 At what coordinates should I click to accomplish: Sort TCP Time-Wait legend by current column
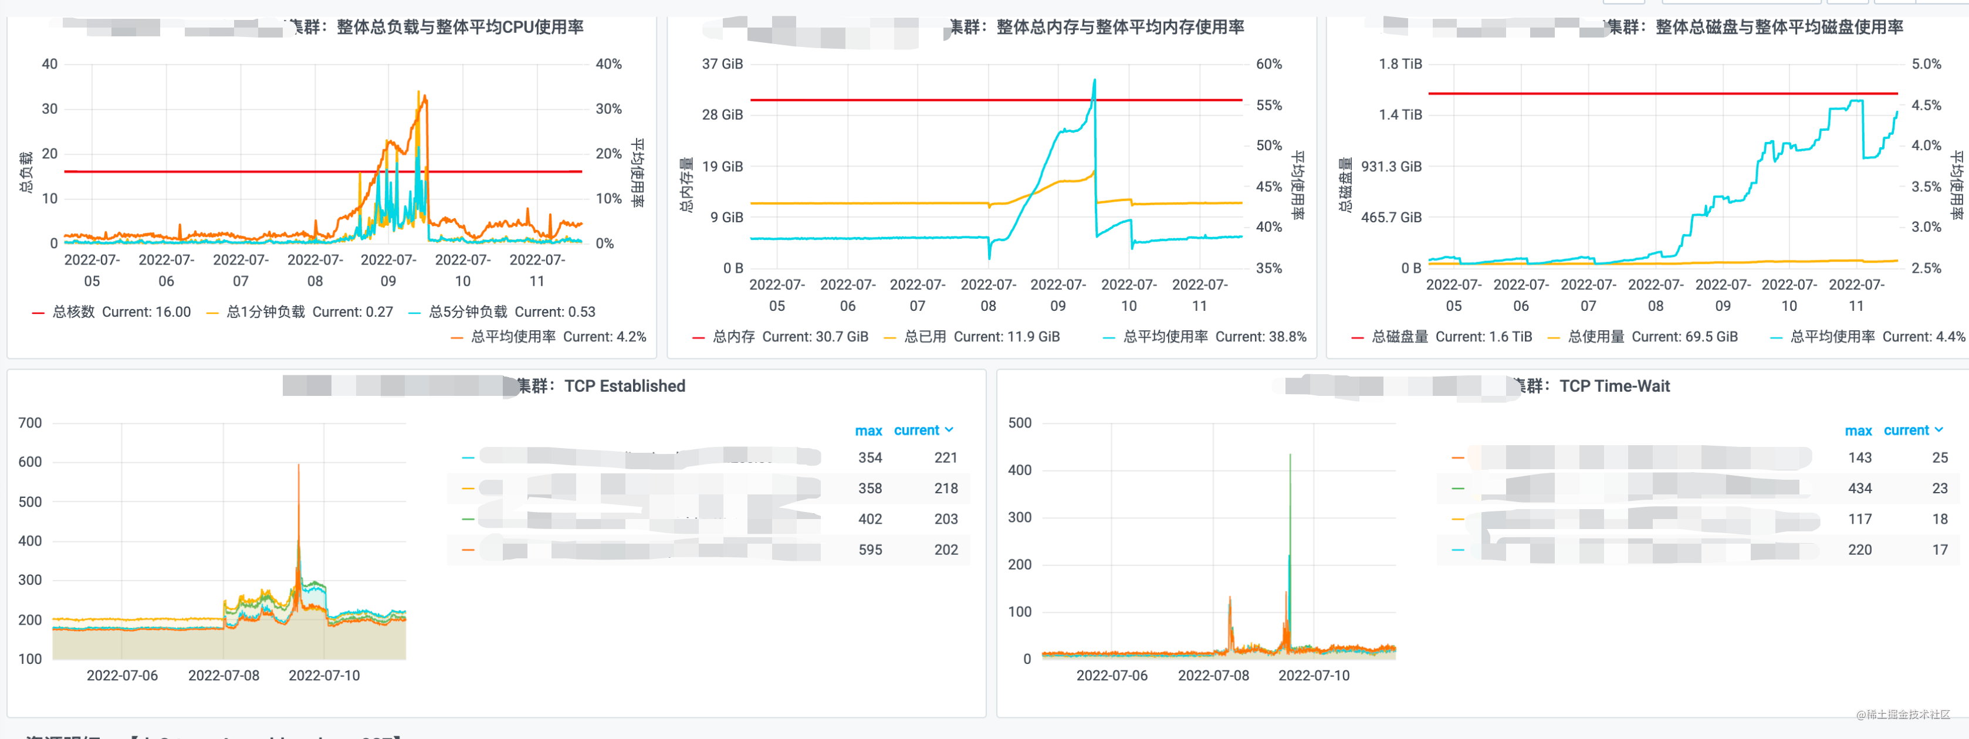tap(1913, 430)
